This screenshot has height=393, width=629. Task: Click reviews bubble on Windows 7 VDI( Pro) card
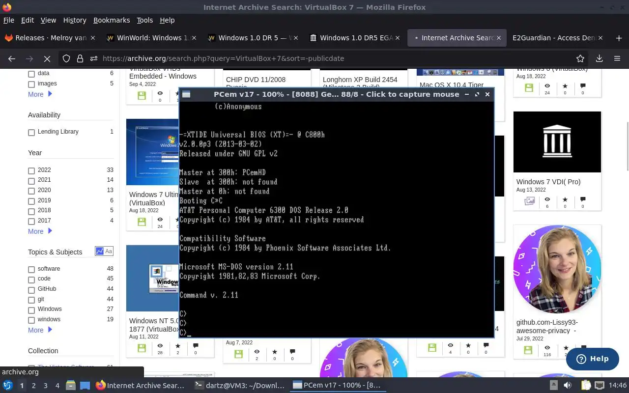583,200
